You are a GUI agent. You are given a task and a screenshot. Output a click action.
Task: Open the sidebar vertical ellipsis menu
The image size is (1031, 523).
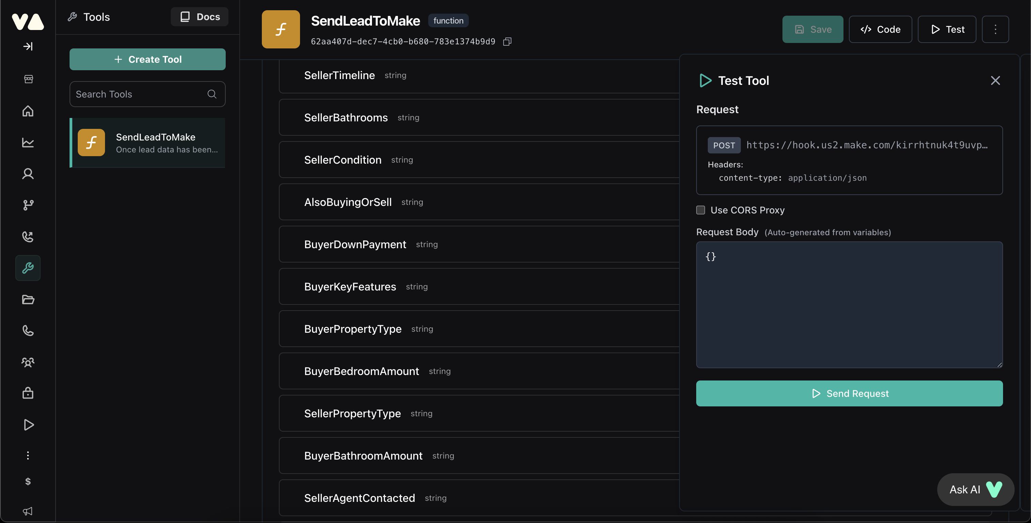pos(28,455)
